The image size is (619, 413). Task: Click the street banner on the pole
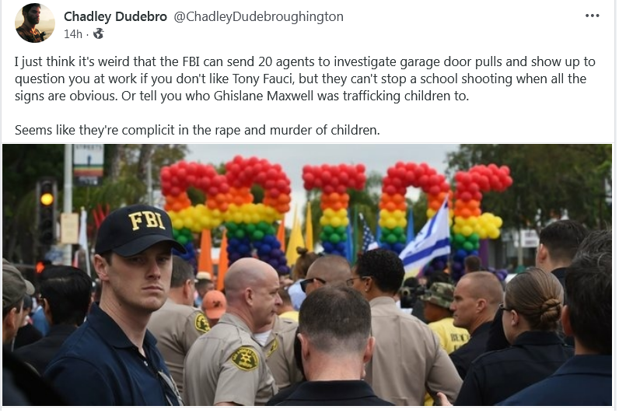pyautogui.click(x=89, y=165)
